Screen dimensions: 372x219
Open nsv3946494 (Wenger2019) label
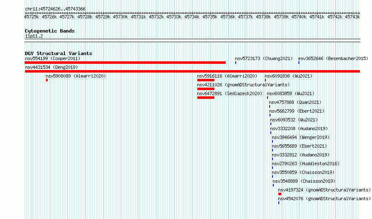[301, 137]
